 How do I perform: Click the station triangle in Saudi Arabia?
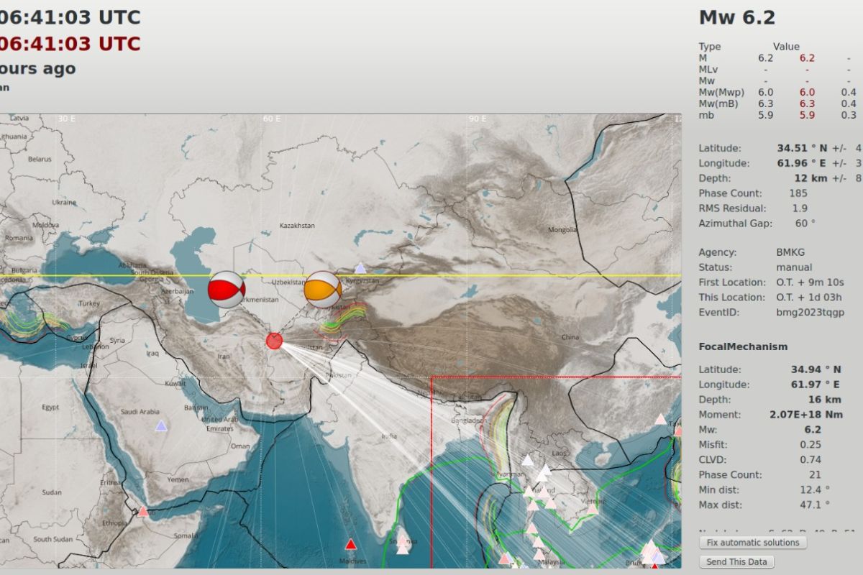pos(161,425)
